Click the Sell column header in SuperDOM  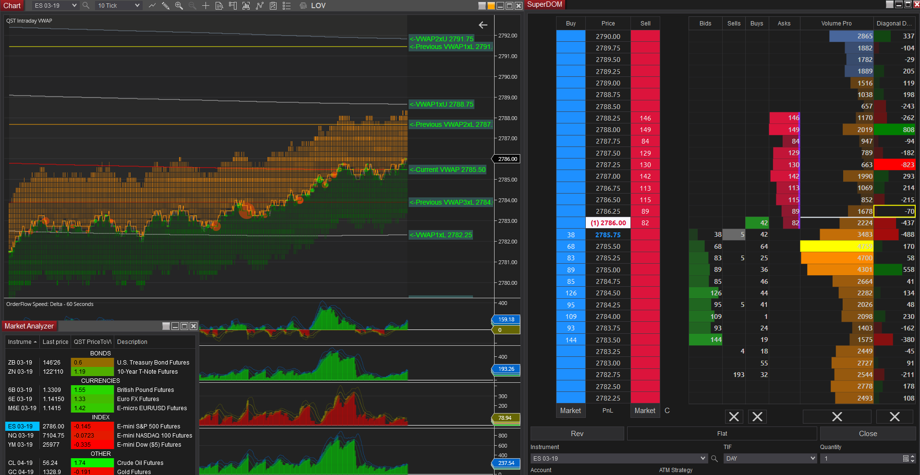click(645, 23)
